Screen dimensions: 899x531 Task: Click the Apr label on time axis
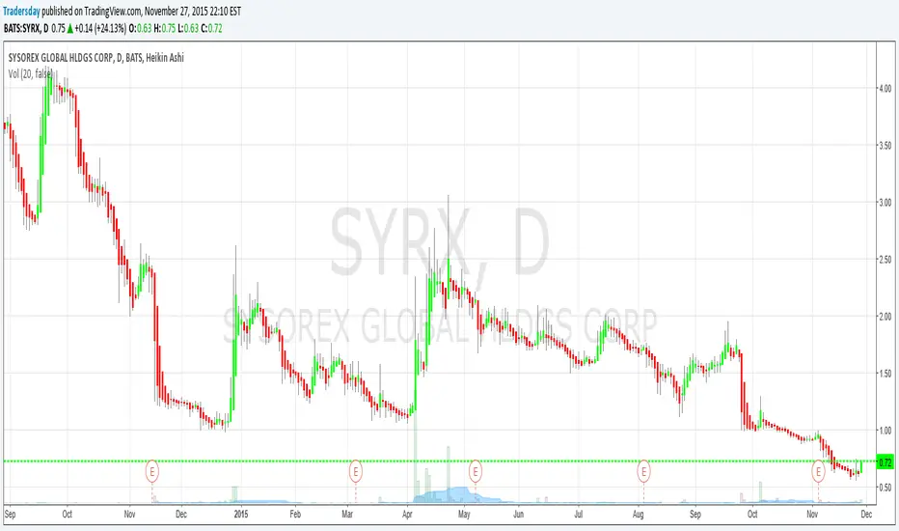pyautogui.click(x=407, y=514)
